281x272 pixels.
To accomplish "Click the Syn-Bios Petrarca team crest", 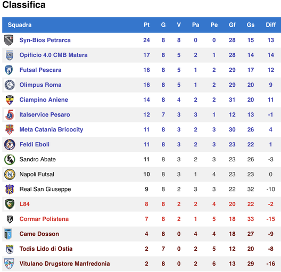I will (9, 40).
